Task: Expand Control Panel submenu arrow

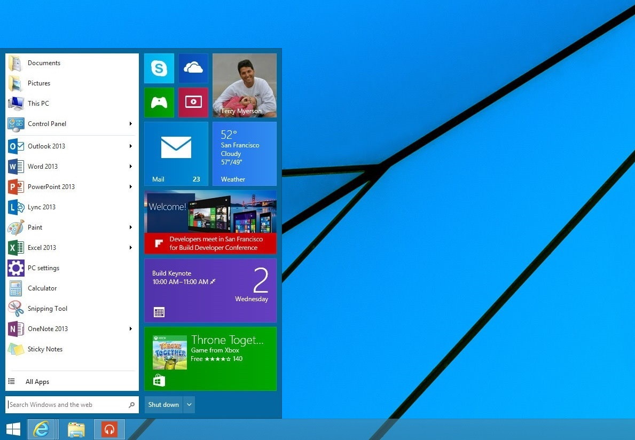Action: click(x=130, y=124)
